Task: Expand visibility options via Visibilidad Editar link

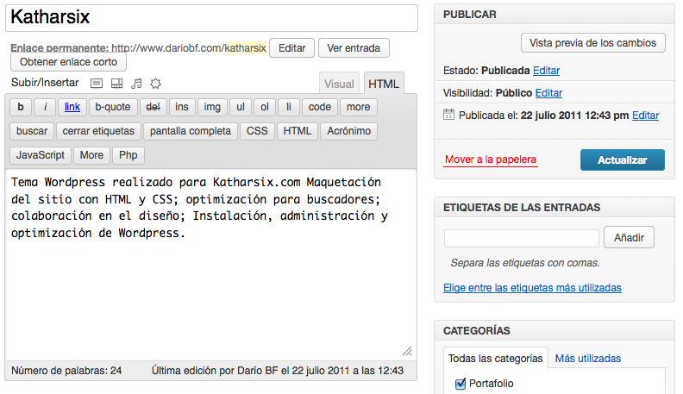Action: tap(548, 92)
